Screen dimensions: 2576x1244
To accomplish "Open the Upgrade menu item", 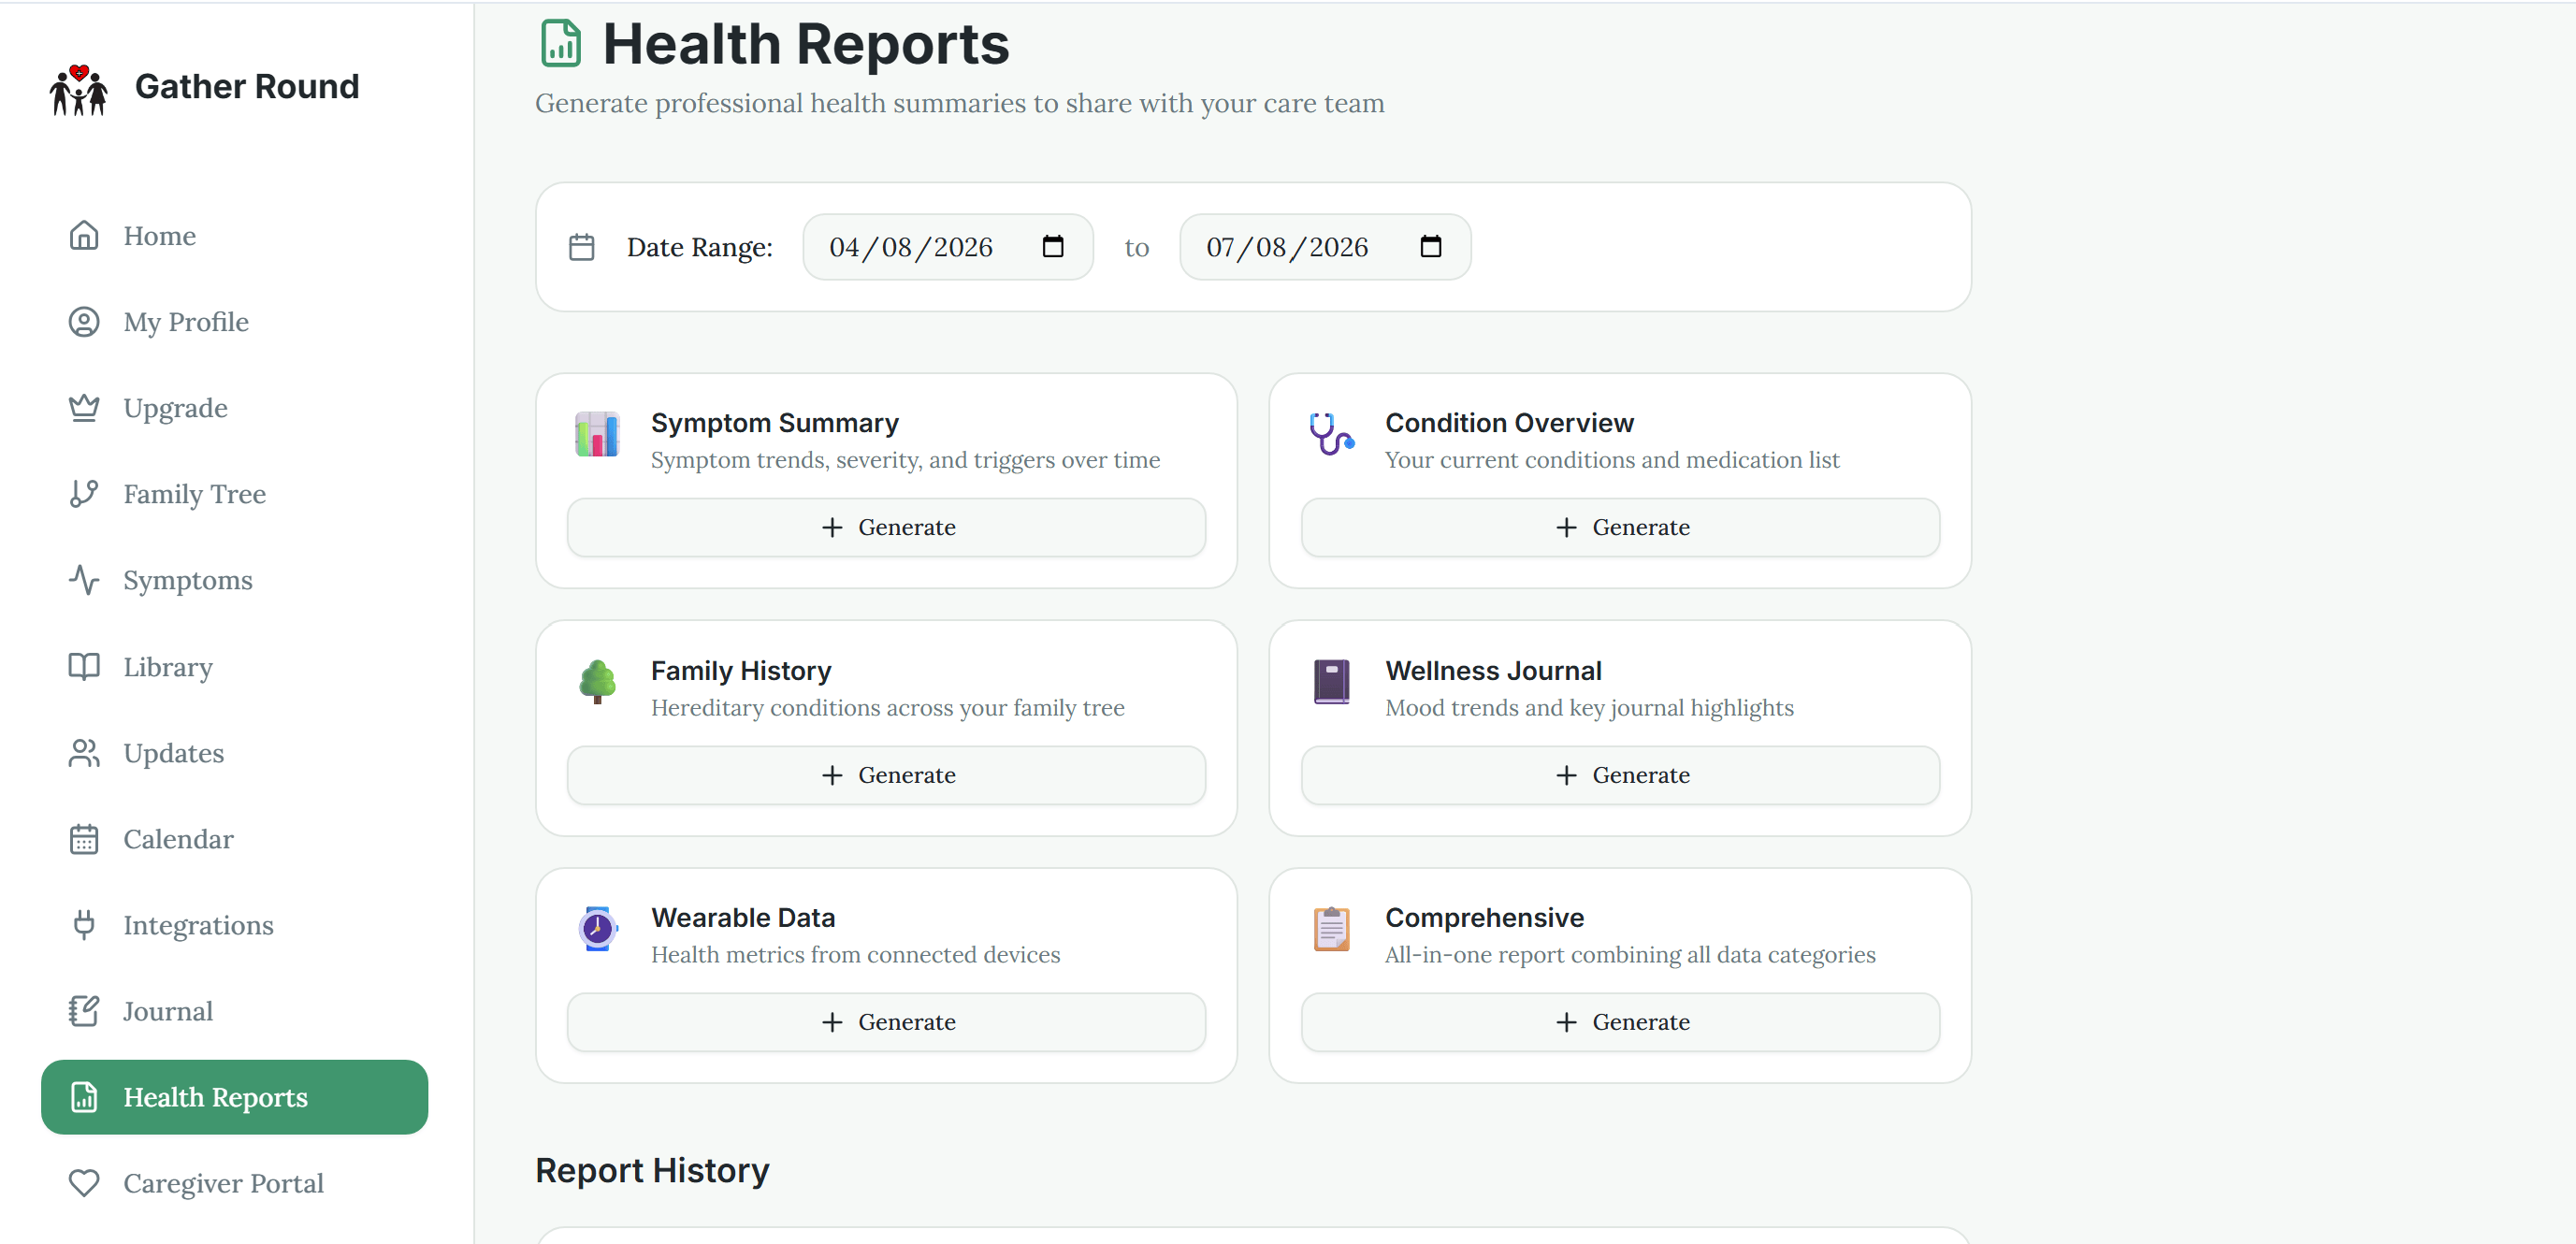I will click(x=235, y=408).
